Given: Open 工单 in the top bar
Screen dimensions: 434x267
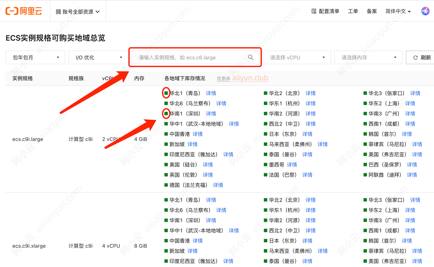Looking at the screenshot, I should [x=353, y=11].
